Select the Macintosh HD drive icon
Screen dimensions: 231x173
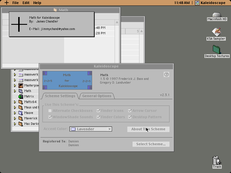pos(217,15)
